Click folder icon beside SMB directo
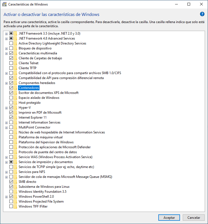Screen dimensions: 208x224 [15, 182]
